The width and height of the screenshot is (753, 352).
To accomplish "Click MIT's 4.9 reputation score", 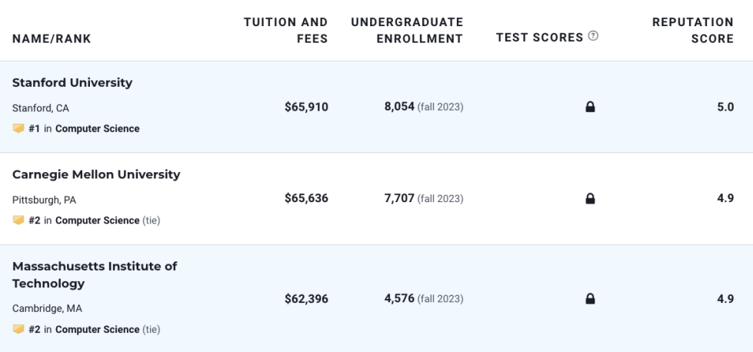I will [x=725, y=299].
